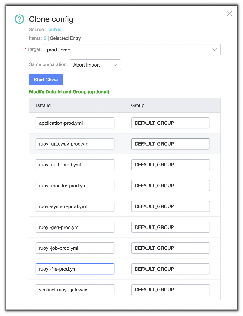This screenshot has height=316, width=243.
Task: Edit the ruoyi-system-prod.yml Data Id
Action: click(x=75, y=206)
